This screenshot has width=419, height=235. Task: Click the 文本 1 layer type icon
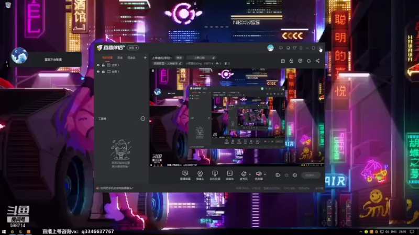coord(109,65)
